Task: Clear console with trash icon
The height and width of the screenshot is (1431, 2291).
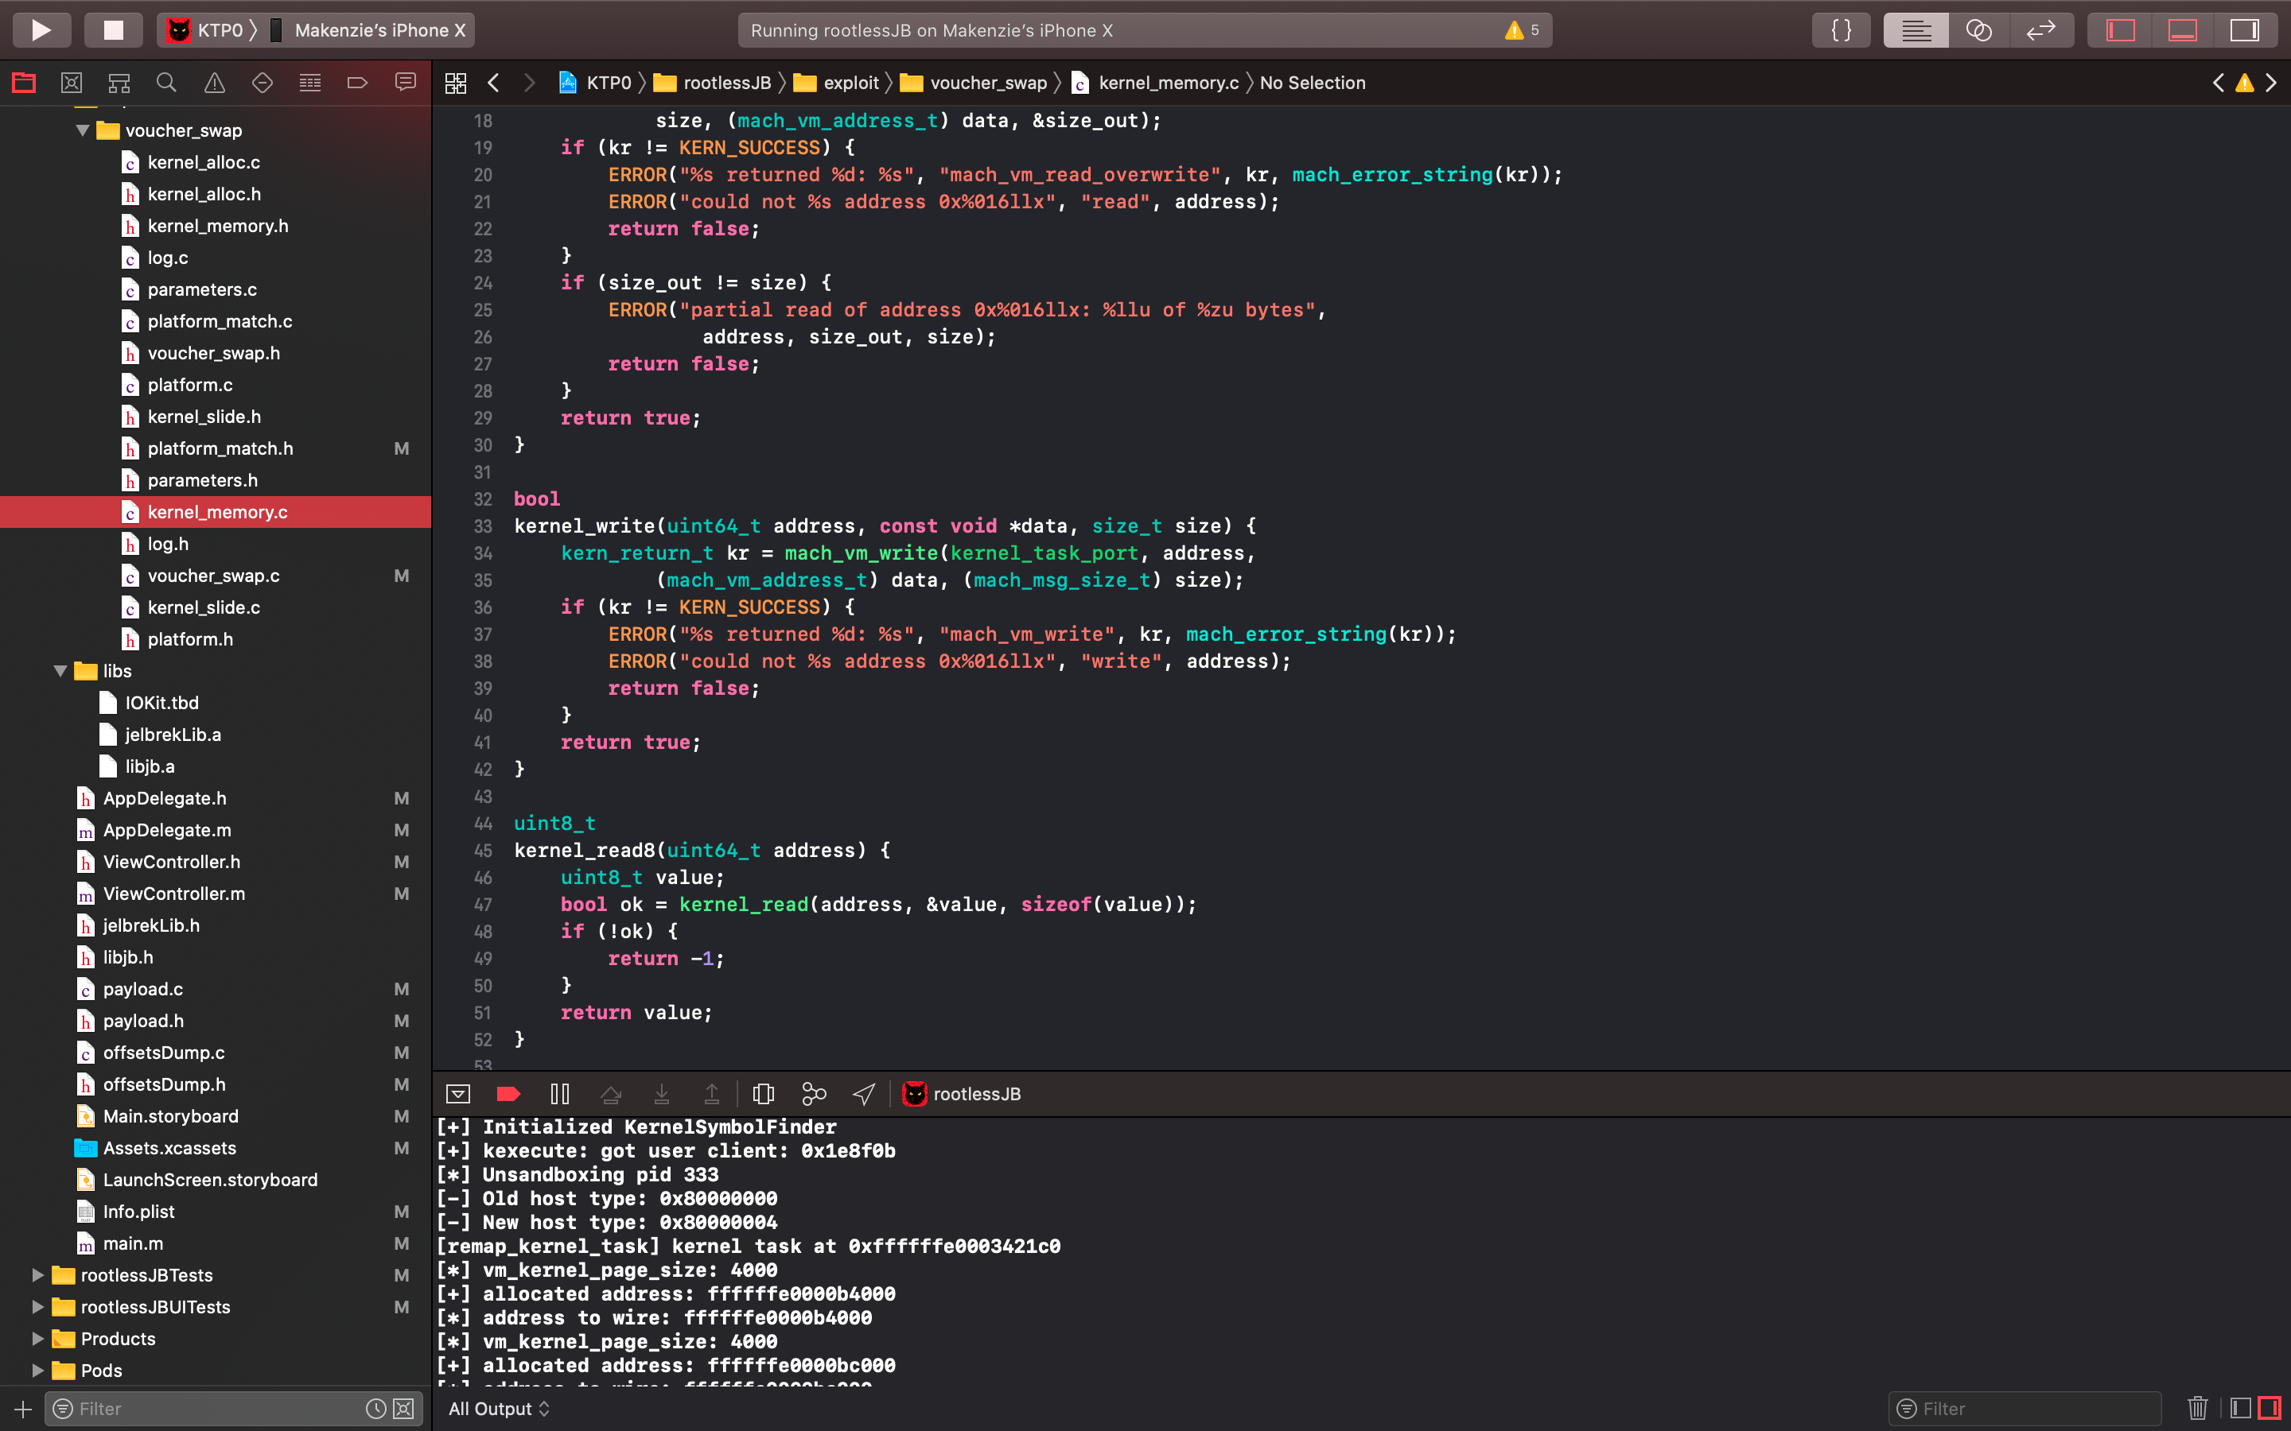Action: click(x=2197, y=1408)
